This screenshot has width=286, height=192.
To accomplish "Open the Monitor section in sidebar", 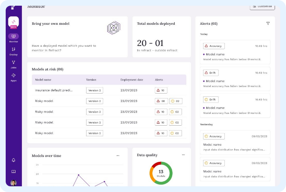I will point(13,38).
